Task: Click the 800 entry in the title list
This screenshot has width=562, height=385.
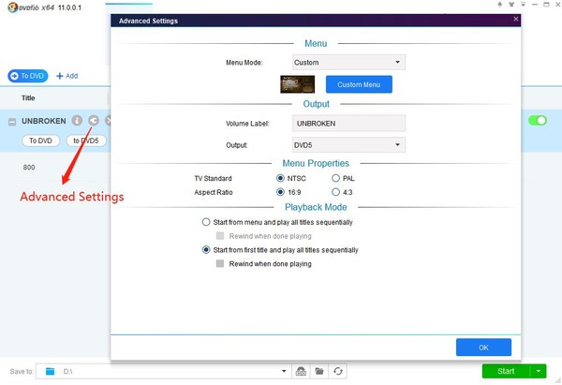Action: click(x=29, y=167)
